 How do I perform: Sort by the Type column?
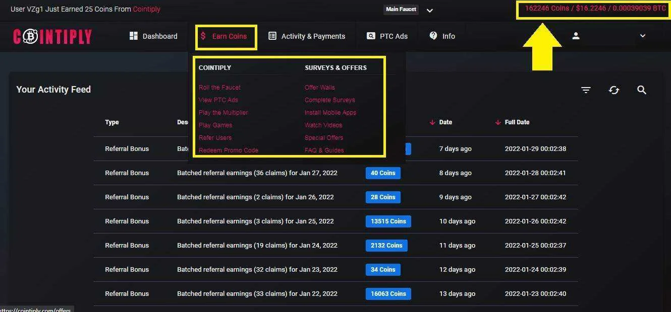pyautogui.click(x=112, y=122)
